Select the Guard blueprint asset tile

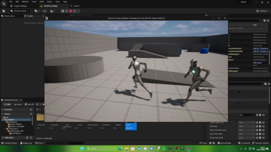coord(131,126)
